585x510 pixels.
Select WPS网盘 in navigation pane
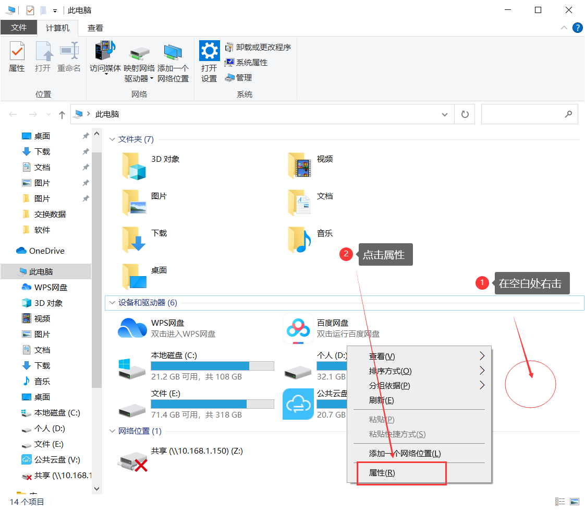45,288
